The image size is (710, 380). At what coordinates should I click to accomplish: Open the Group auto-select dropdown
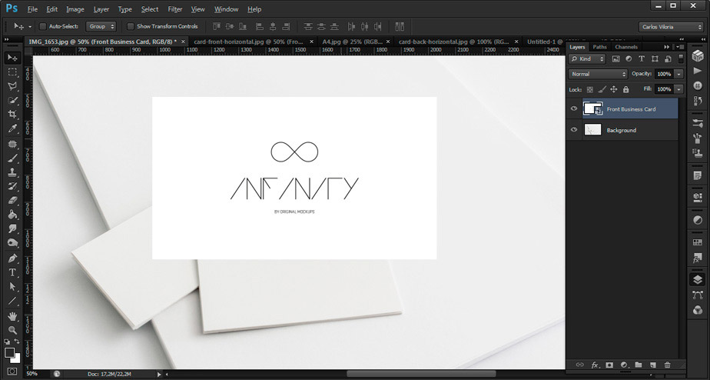[101, 26]
